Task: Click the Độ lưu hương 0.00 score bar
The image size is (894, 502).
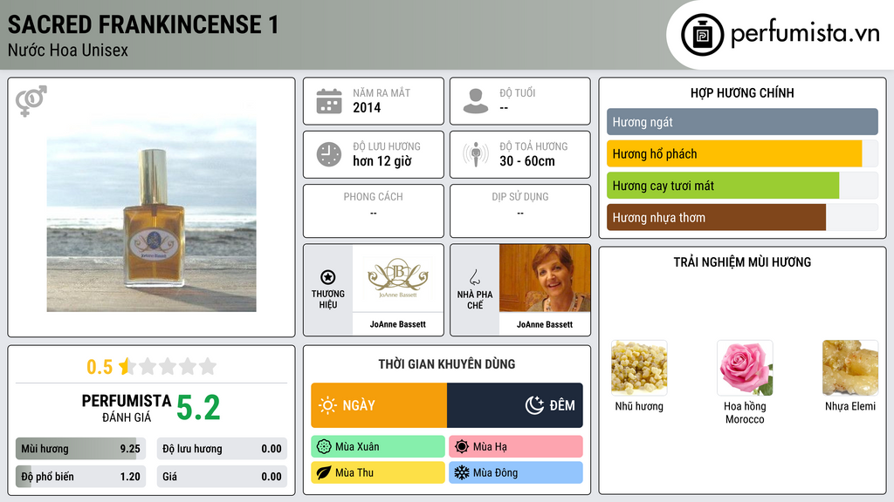Action: (x=222, y=449)
